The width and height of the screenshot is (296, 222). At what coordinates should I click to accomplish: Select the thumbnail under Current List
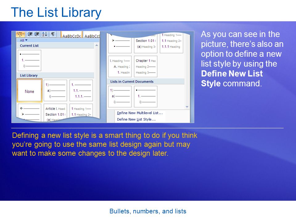(30, 60)
